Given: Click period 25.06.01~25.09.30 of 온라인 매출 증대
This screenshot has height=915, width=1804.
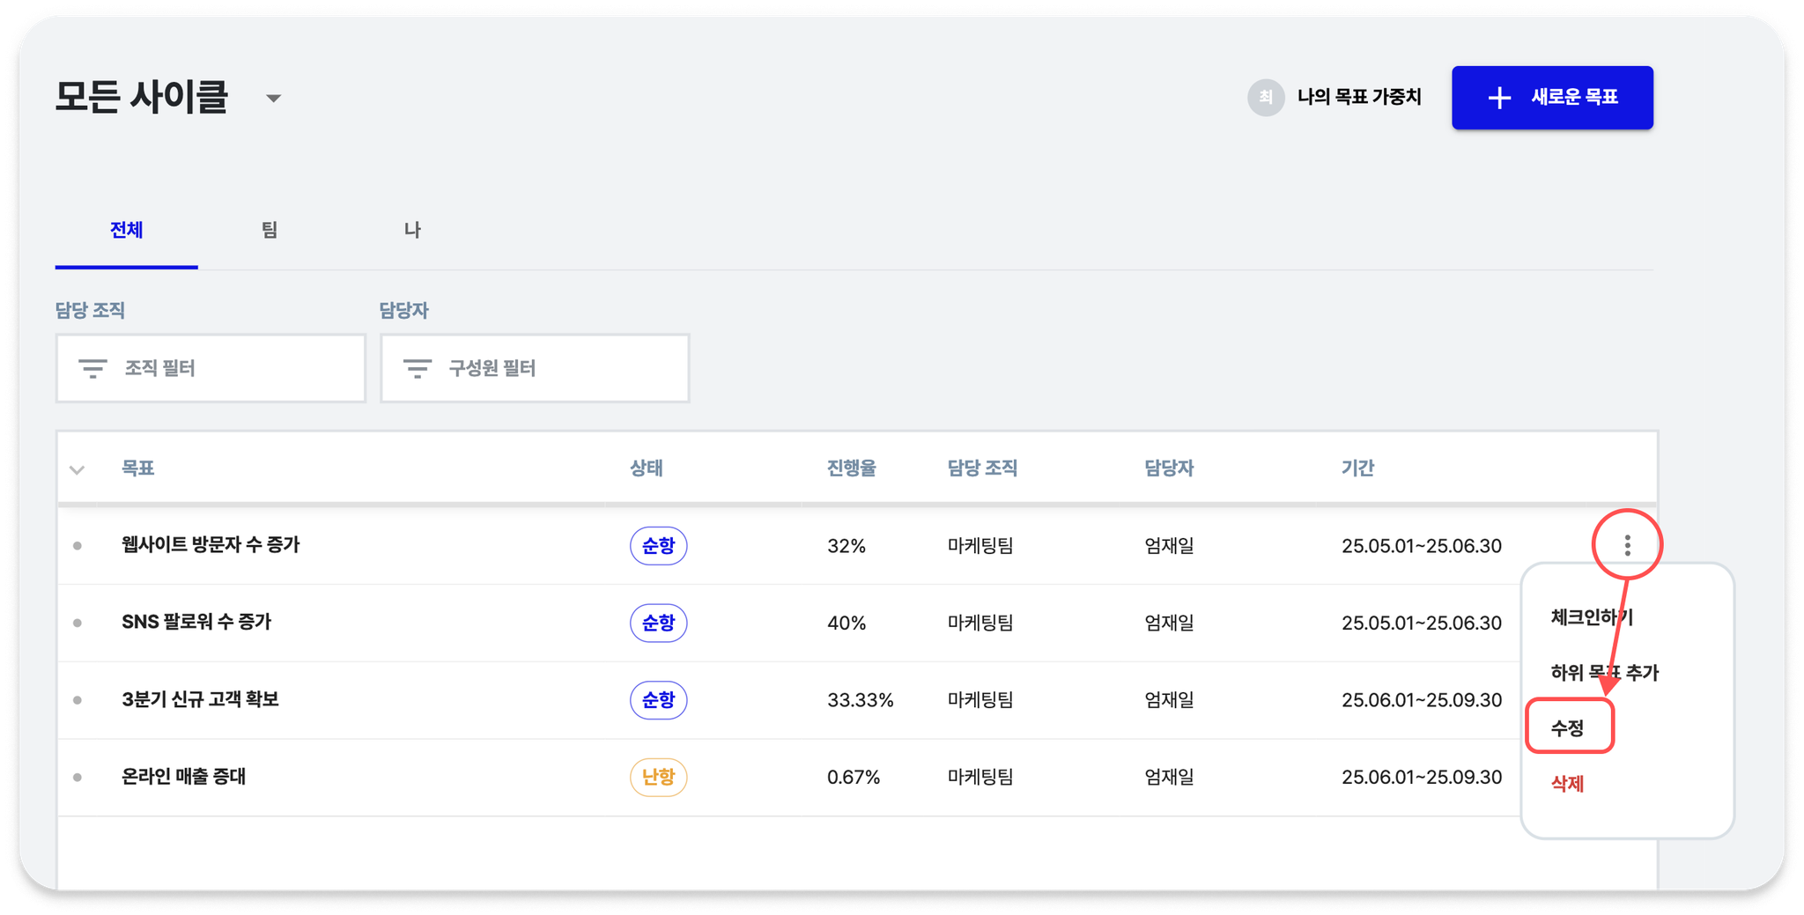Looking at the screenshot, I should pyautogui.click(x=1422, y=777).
